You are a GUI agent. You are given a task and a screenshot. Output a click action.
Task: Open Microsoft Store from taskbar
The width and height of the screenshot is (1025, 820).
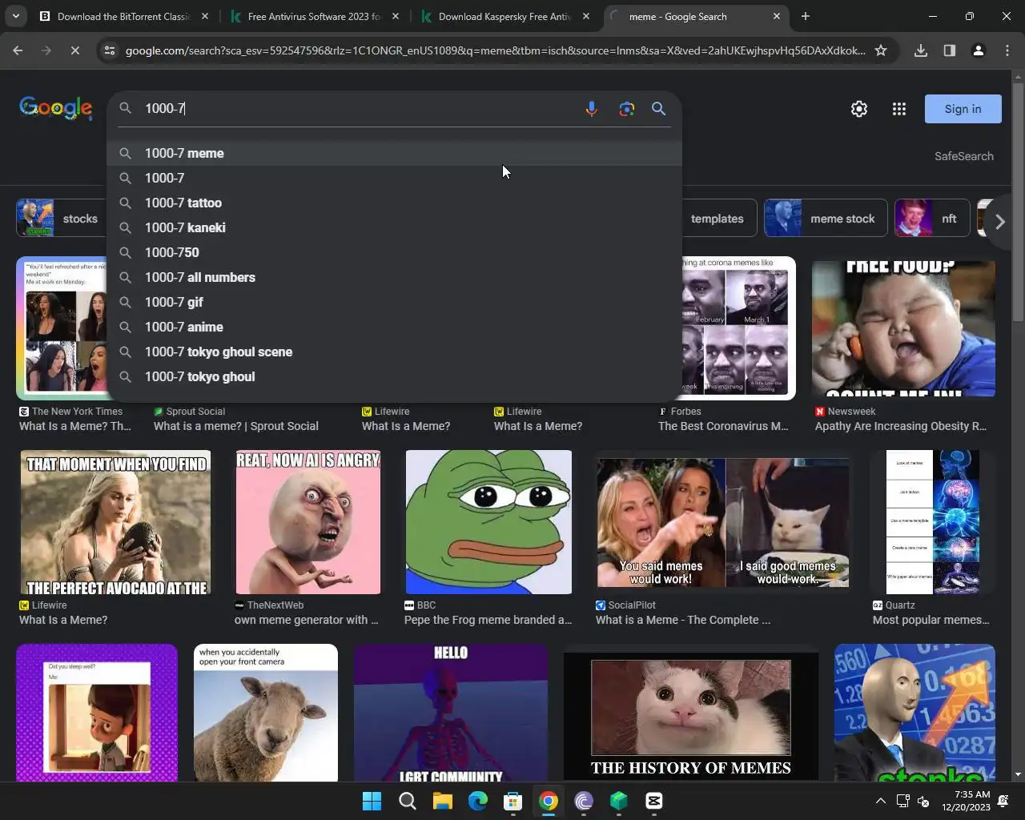click(512, 801)
